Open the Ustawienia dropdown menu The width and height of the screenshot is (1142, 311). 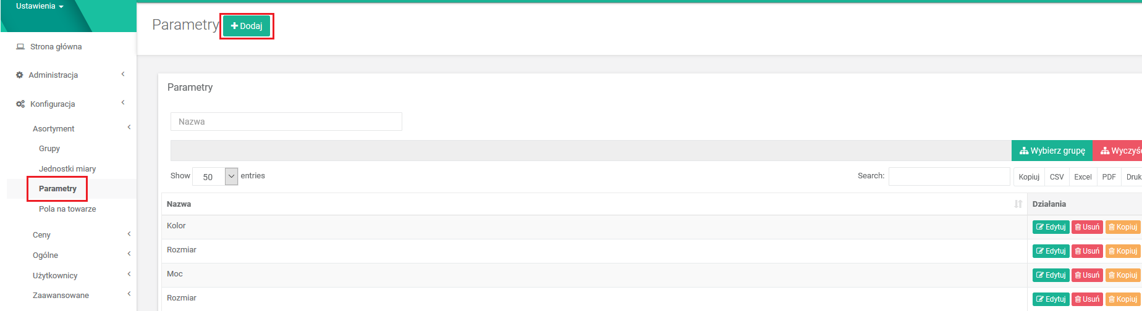tap(40, 7)
